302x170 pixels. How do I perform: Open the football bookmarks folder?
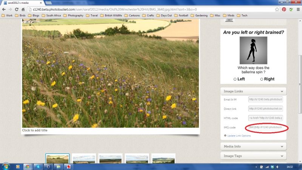(x=181, y=15)
